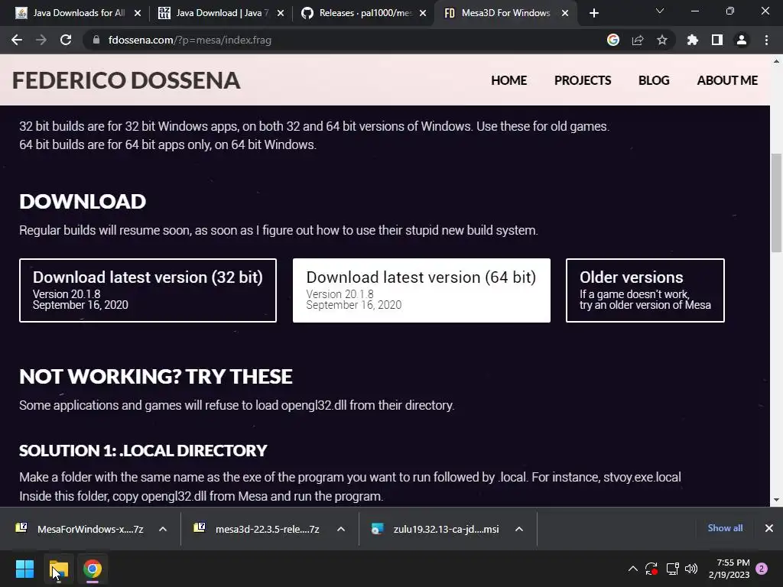Reload the current page
This screenshot has width=783, height=587.
pos(66,40)
